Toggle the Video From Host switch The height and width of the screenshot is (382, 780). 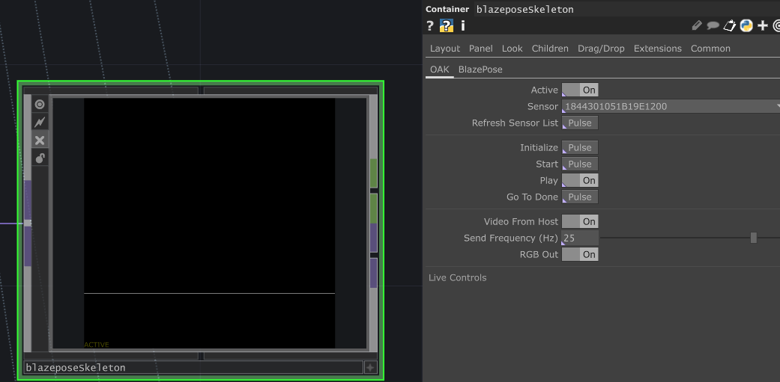pyautogui.click(x=580, y=222)
